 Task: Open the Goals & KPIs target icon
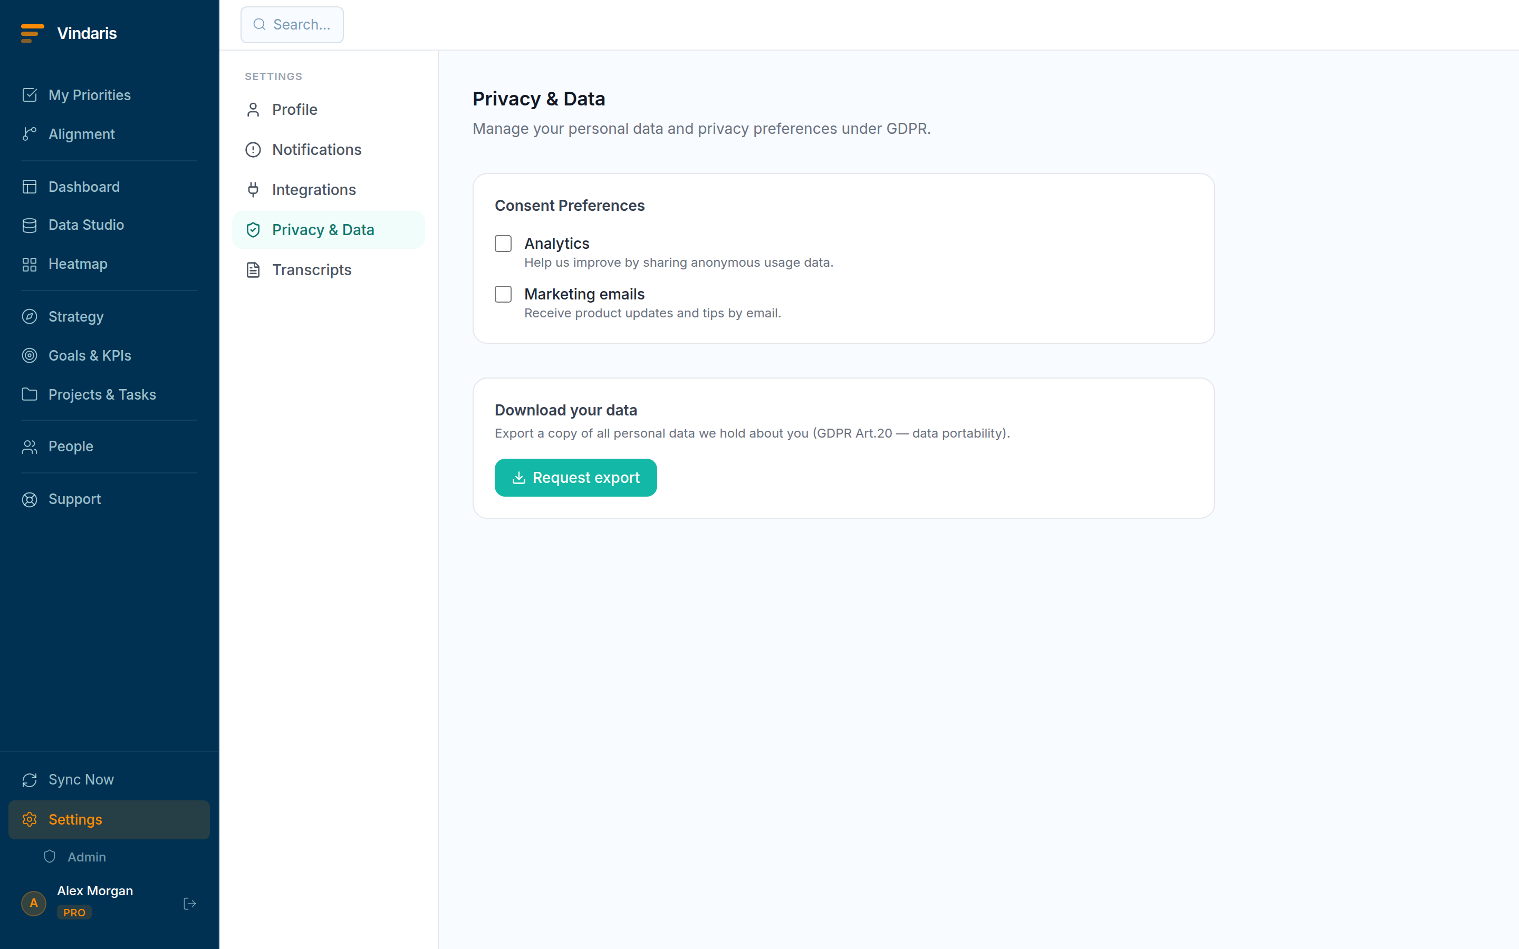[30, 355]
